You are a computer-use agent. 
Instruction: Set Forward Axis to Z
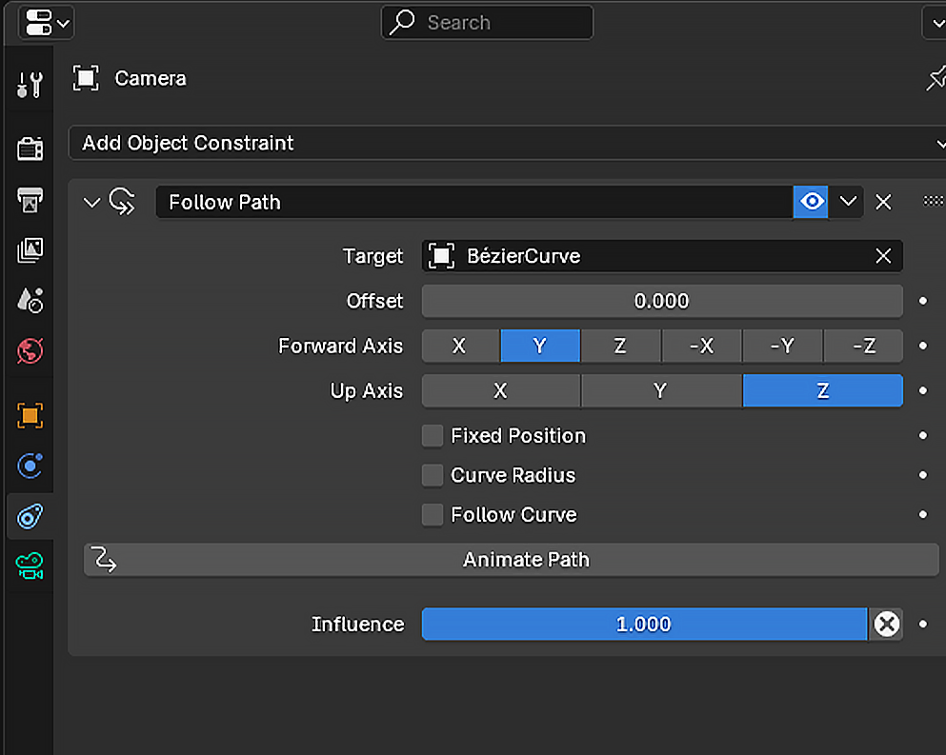tap(621, 347)
